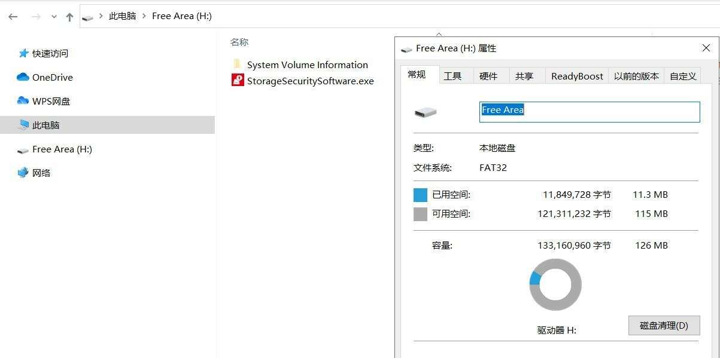Click the blue 已用空间 color square
Viewport: 720px width, 358px height.
(420, 195)
